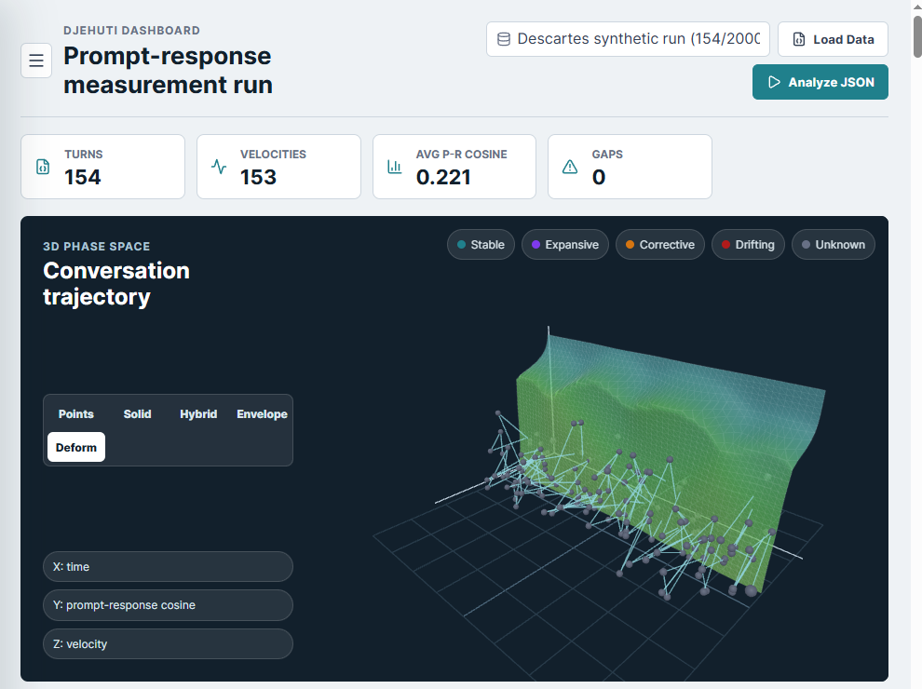Click the Turns 154 stat card

[102, 167]
